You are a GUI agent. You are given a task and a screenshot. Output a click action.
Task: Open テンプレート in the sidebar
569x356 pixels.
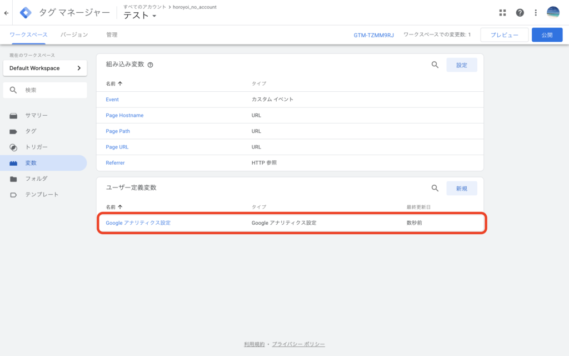pos(42,195)
